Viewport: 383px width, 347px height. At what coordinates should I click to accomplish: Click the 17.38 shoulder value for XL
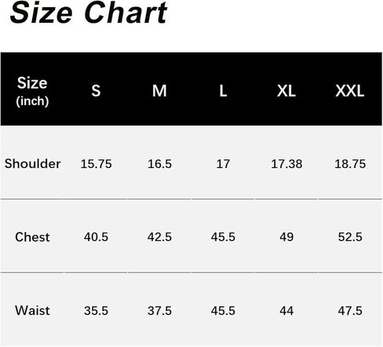(286, 164)
